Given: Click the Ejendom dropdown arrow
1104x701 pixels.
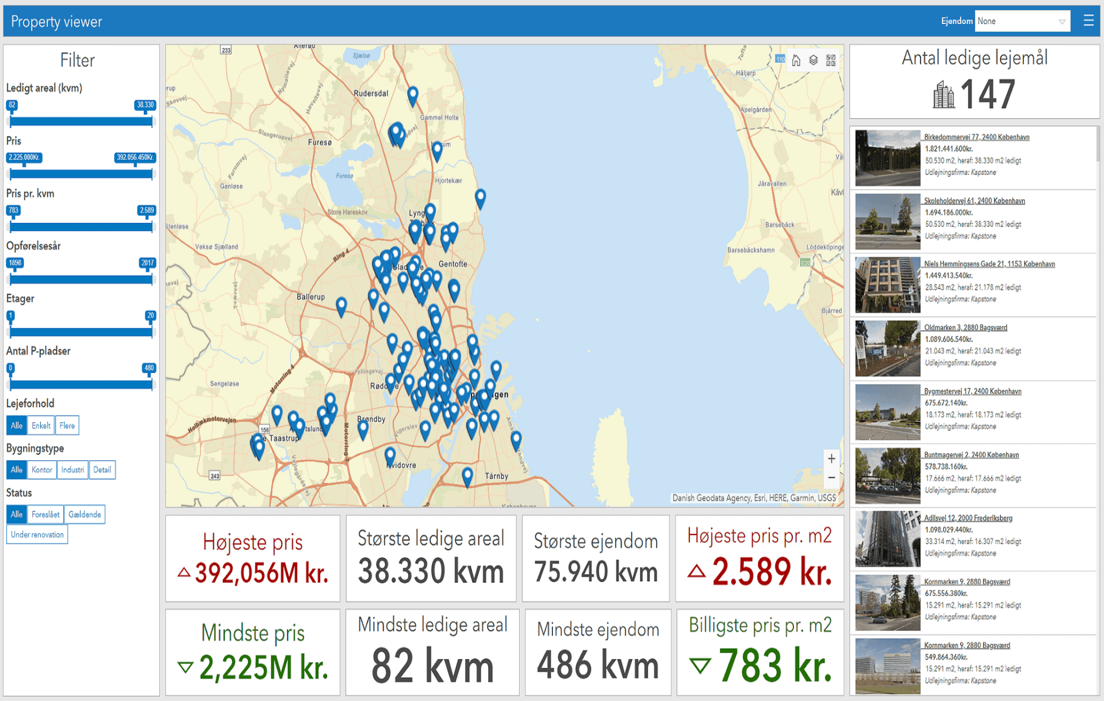Looking at the screenshot, I should point(1061,22).
